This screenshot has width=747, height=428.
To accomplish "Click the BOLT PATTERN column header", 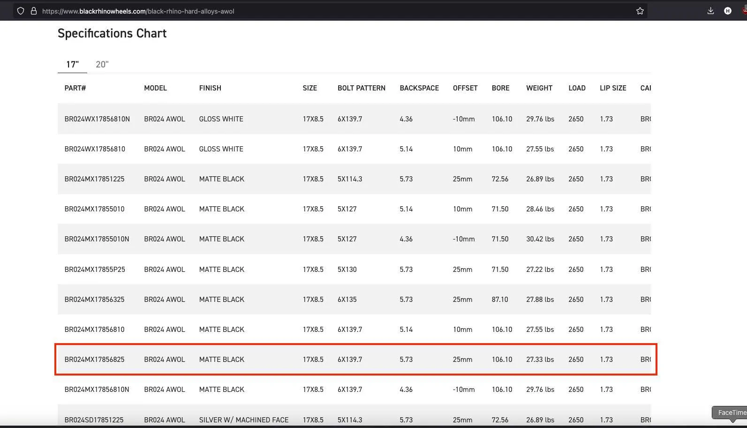I will click(x=362, y=88).
